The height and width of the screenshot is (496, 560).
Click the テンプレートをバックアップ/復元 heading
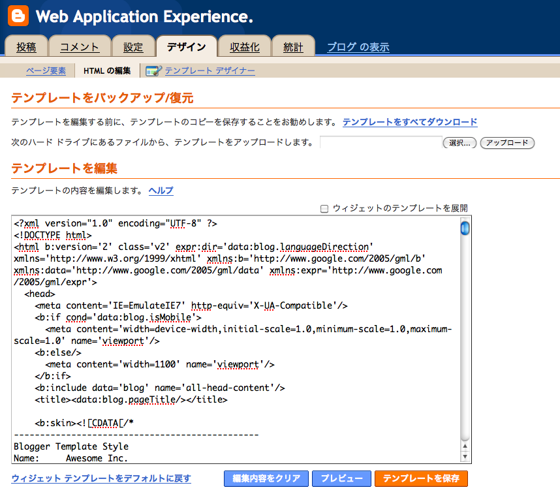tap(102, 97)
